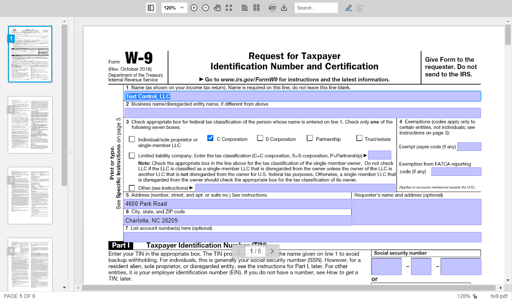Viewport: 512px width, 301px height.
Task: Click the Requester's name and address field
Action: [x=417, y=212]
